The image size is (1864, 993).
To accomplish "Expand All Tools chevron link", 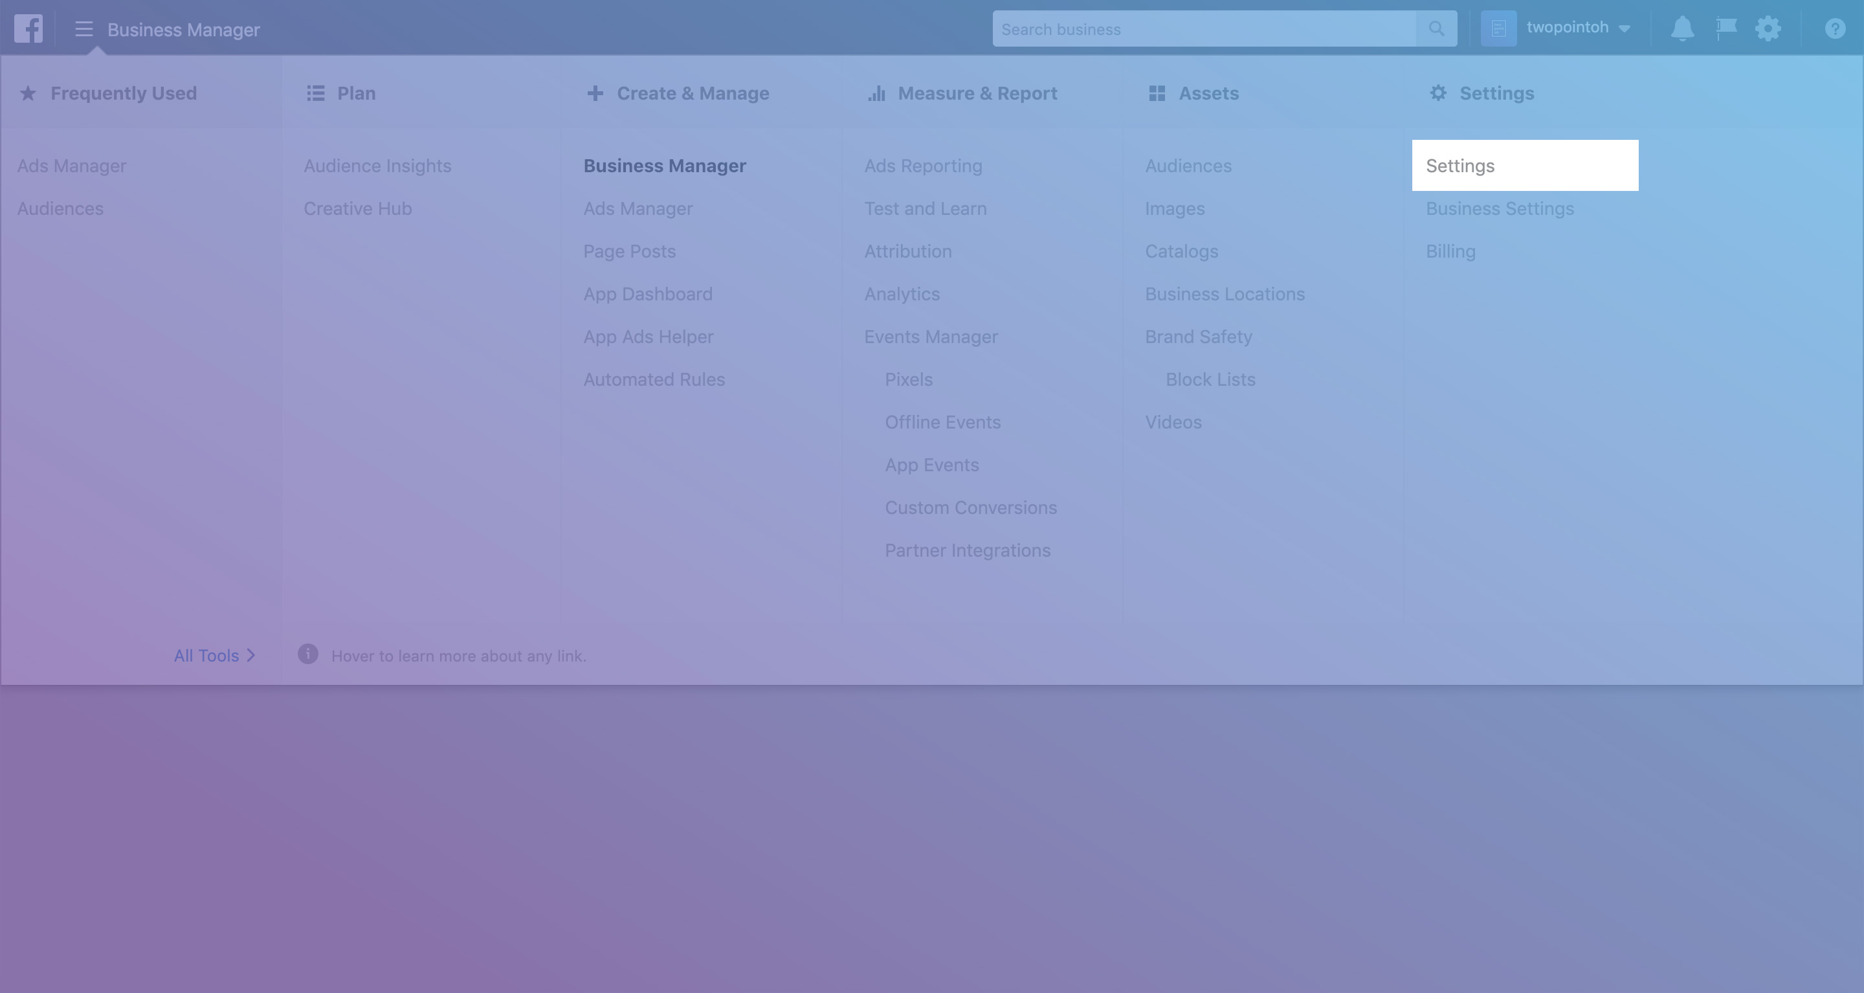I will pyautogui.click(x=215, y=656).
